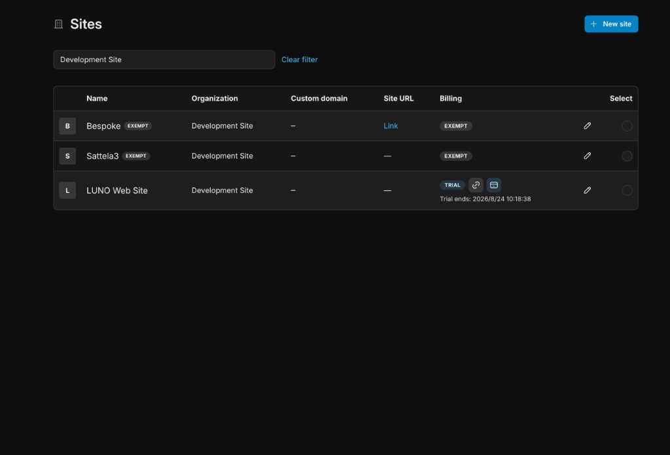This screenshot has height=455, width=670.
Task: Click the B avatar for Bespoke
Action: tap(67, 126)
